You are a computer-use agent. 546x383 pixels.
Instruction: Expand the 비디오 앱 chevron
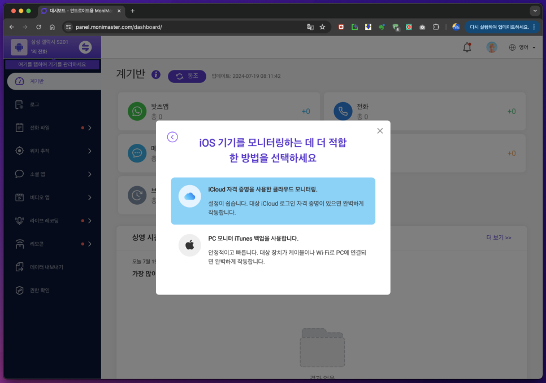click(90, 197)
